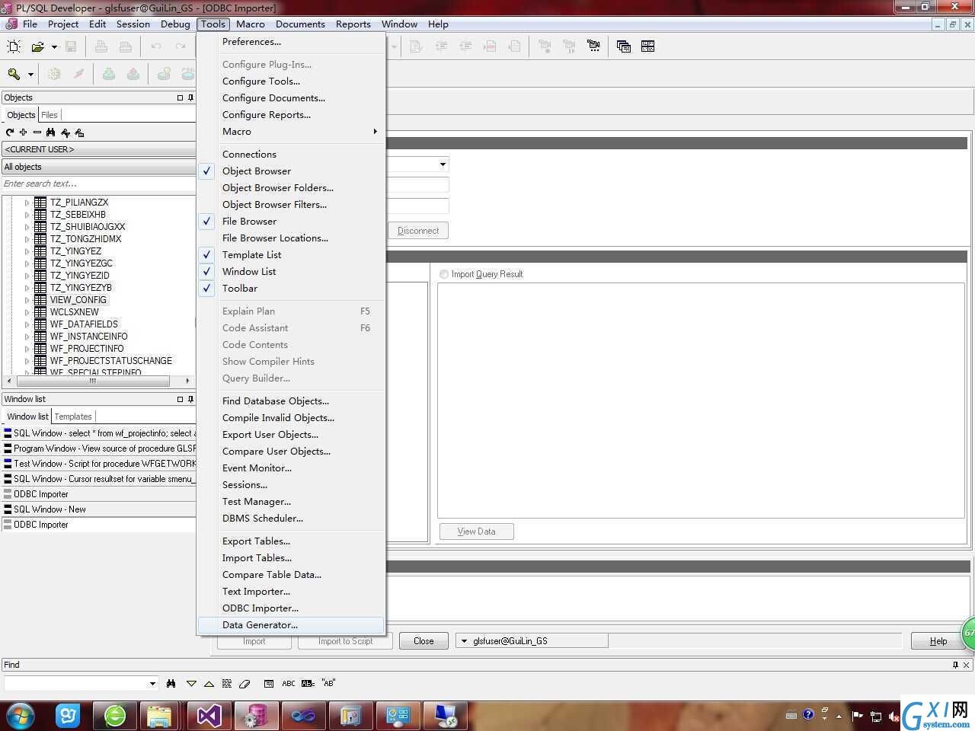Click the Close button in ODBC Importer
Image resolution: width=975 pixels, height=731 pixels.
424,641
